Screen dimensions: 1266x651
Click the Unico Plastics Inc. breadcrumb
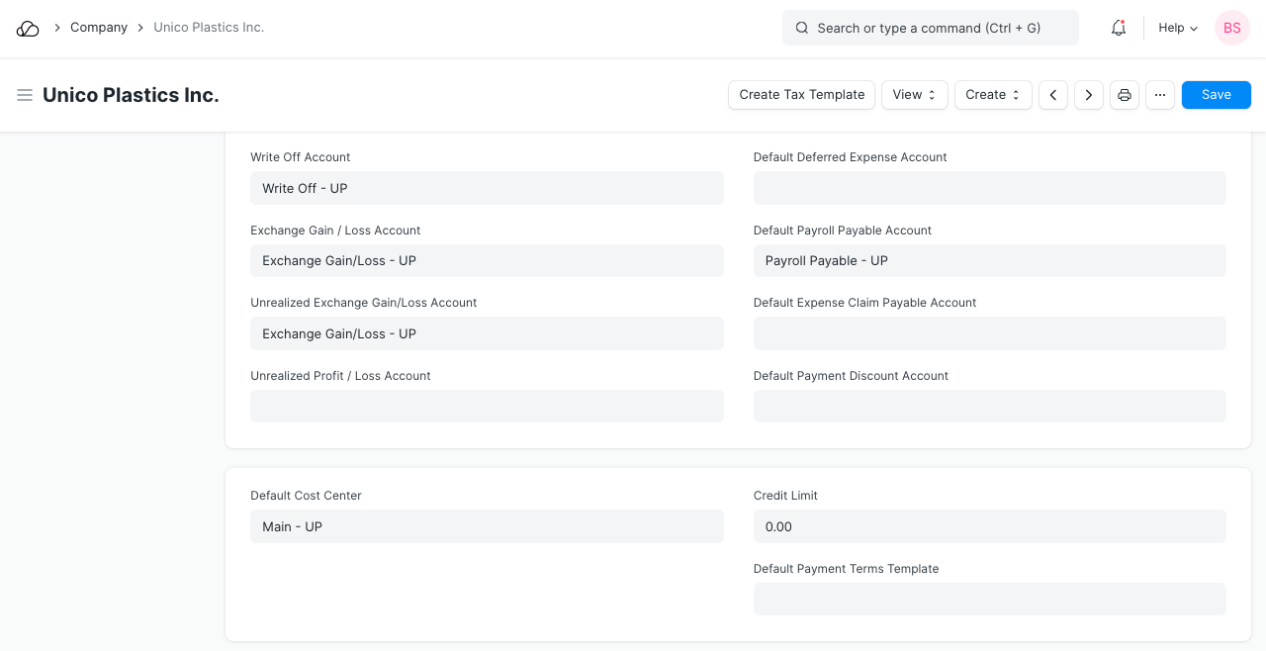(x=209, y=28)
